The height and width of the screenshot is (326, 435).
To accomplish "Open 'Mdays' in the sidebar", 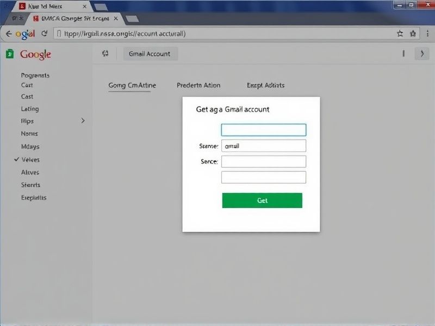I will click(x=30, y=147).
